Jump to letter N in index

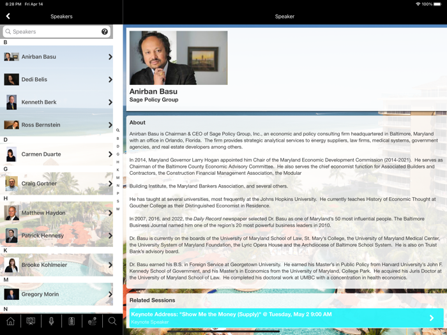[117, 186]
